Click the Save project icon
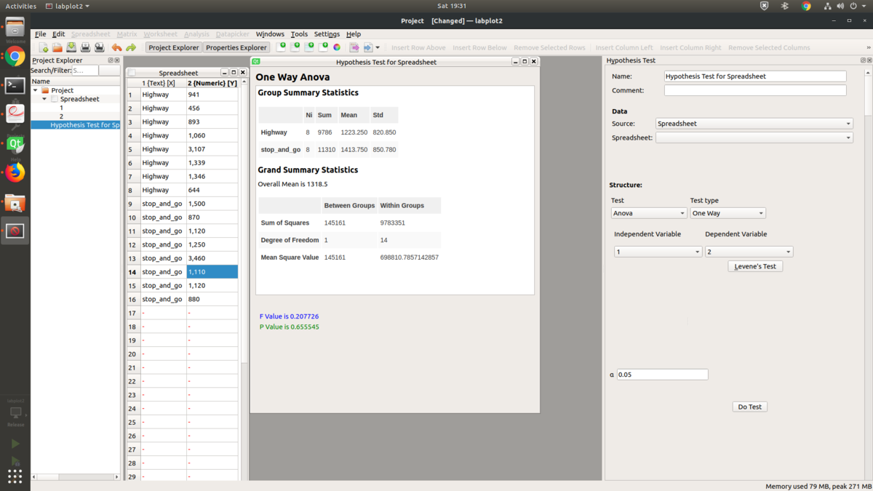The image size is (873, 491). click(x=71, y=48)
